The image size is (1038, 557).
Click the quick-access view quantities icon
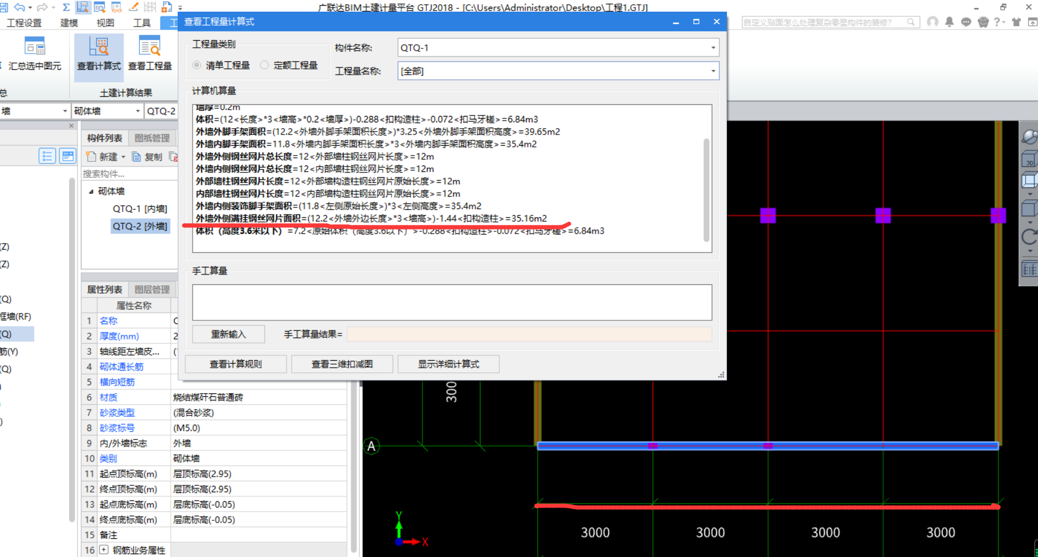99,7
